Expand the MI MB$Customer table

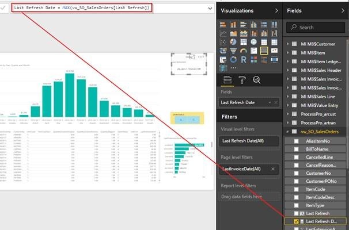287,44
